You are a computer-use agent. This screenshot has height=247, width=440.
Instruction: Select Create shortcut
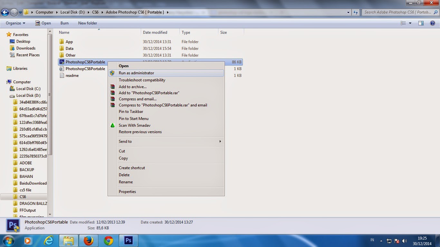166,168
